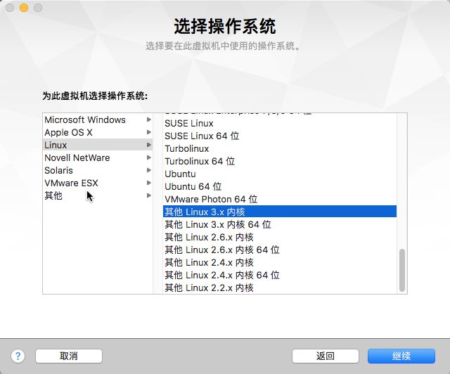Click the 取消 cancel button

[x=69, y=356]
